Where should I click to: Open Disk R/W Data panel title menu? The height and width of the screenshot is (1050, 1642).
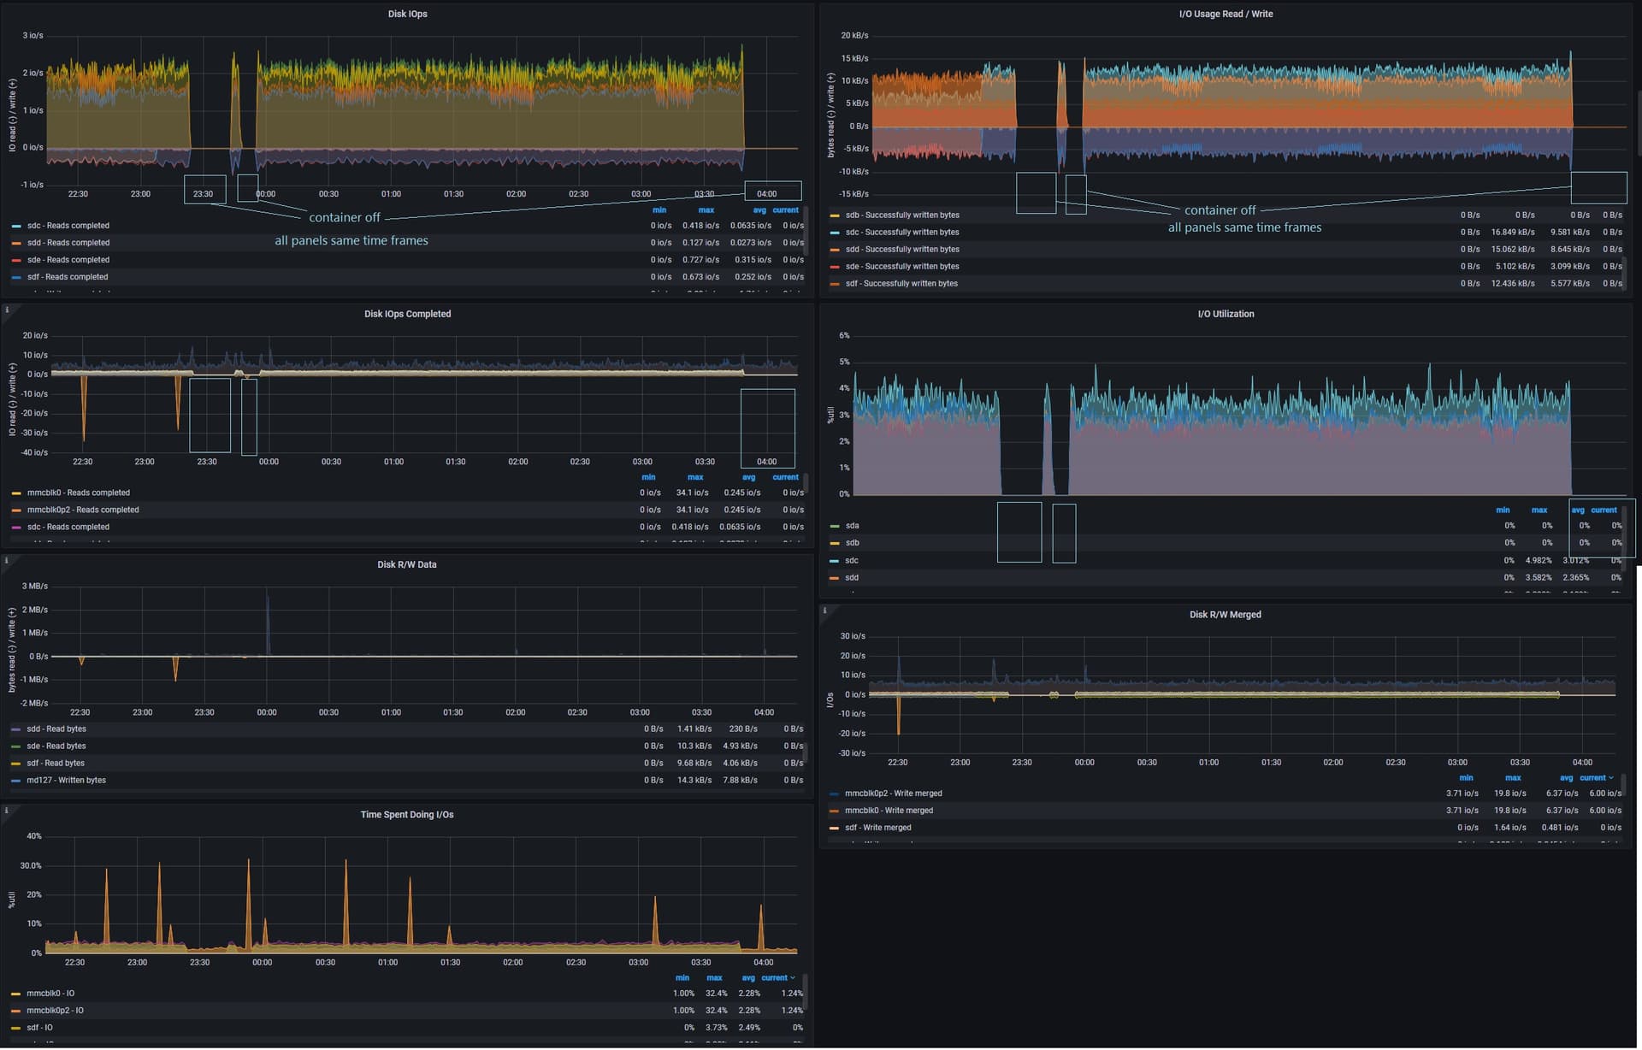[406, 564]
